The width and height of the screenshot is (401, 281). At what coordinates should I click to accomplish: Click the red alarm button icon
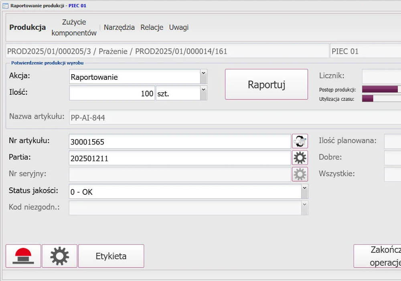coord(23,256)
